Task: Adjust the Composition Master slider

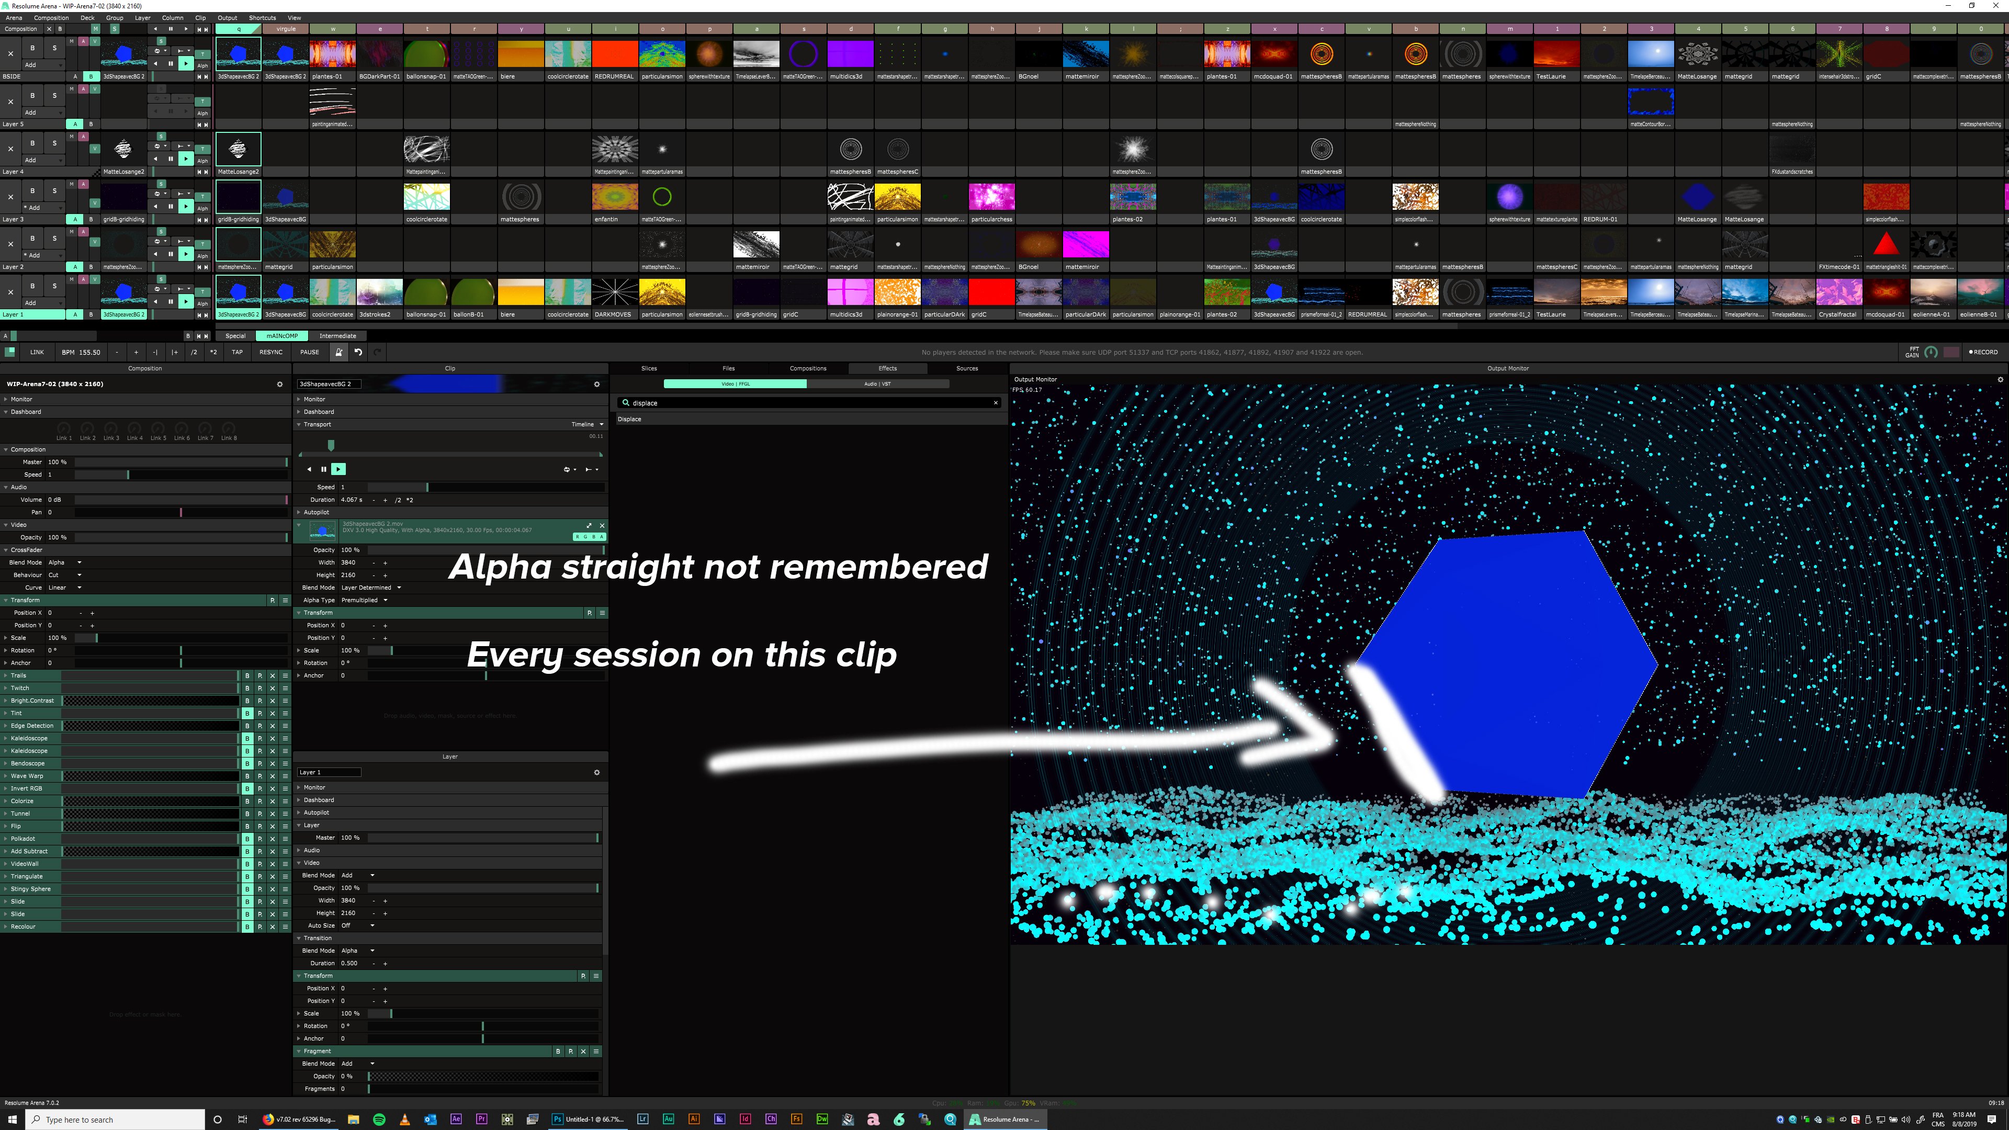Action: (179, 461)
